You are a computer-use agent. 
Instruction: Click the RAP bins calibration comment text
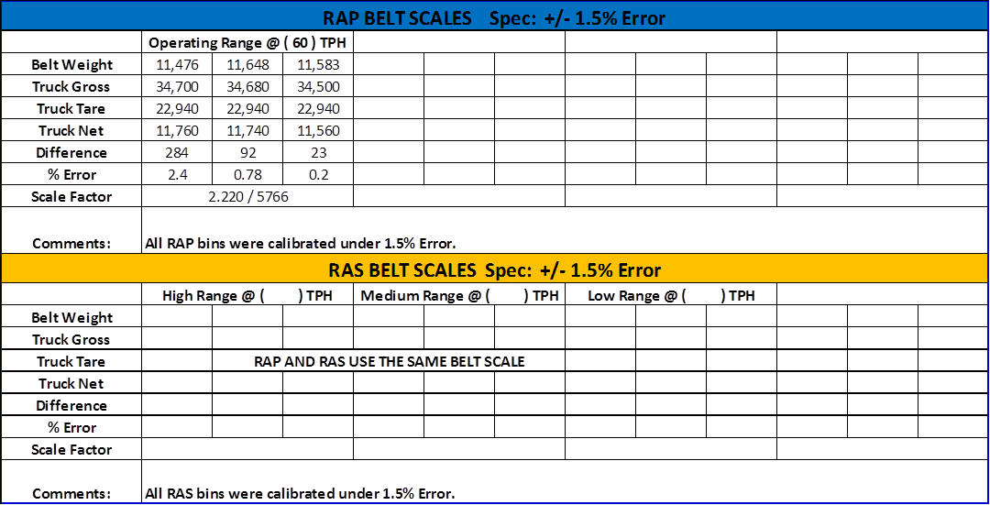point(301,243)
